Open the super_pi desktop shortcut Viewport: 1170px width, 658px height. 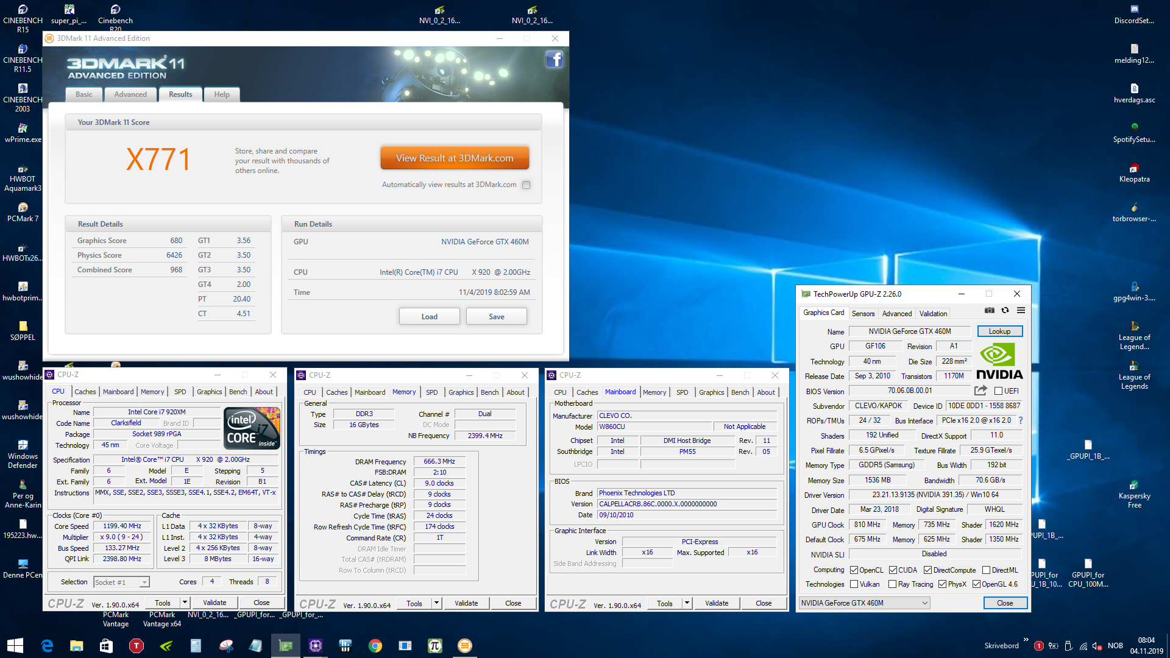(x=69, y=15)
